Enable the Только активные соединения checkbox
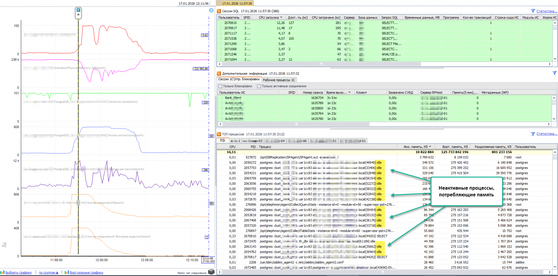This screenshot has height=276, width=558. click(259, 86)
